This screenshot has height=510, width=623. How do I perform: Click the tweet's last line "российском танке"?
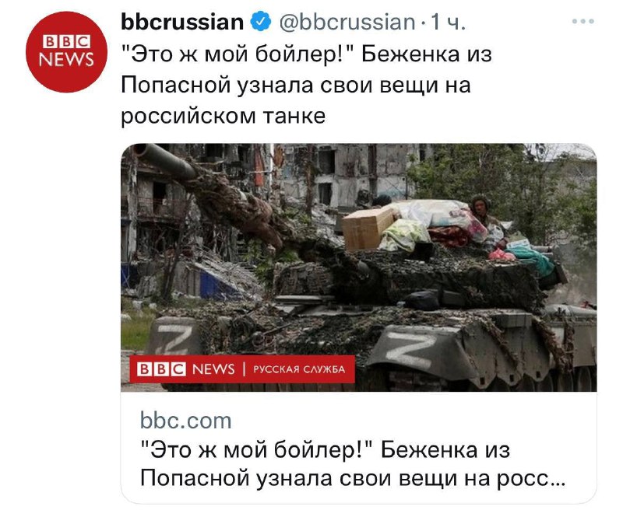pyautogui.click(x=224, y=116)
